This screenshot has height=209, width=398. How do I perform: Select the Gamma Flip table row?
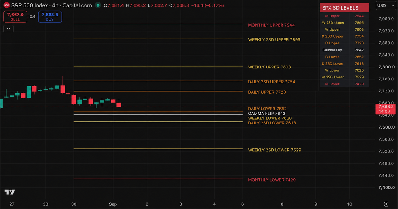point(345,50)
